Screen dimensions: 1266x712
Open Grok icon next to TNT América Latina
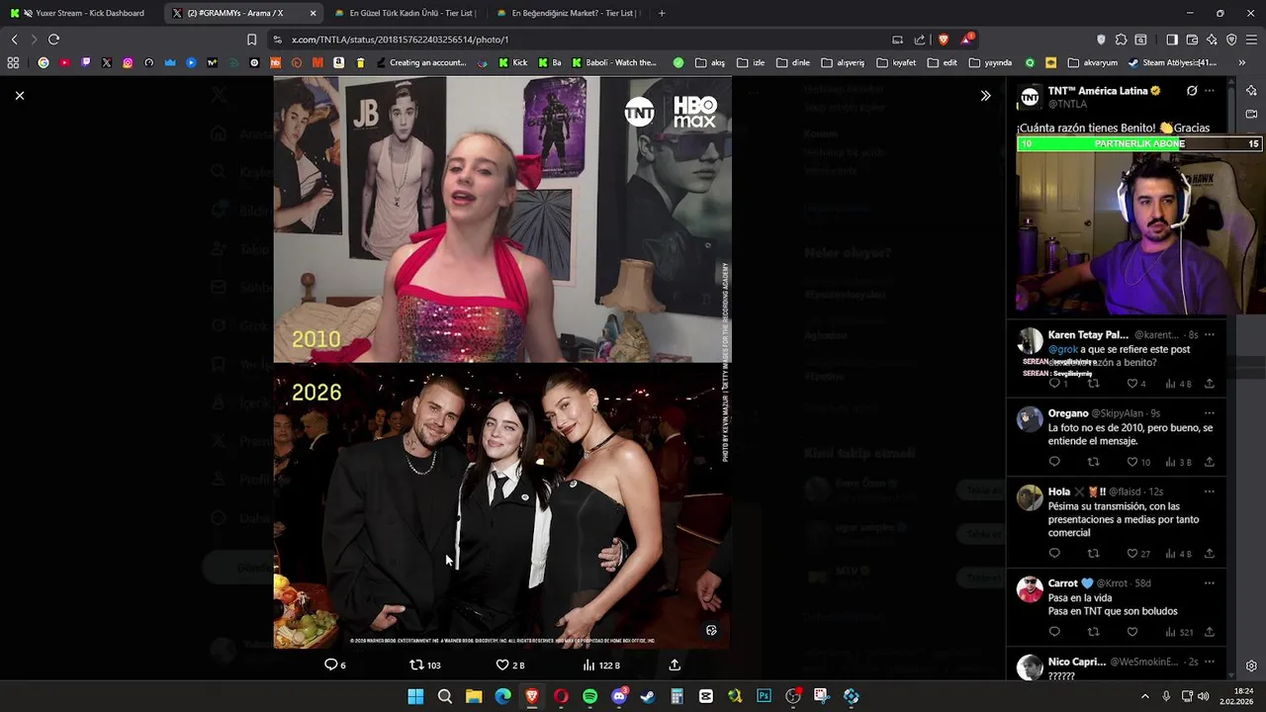point(1192,91)
